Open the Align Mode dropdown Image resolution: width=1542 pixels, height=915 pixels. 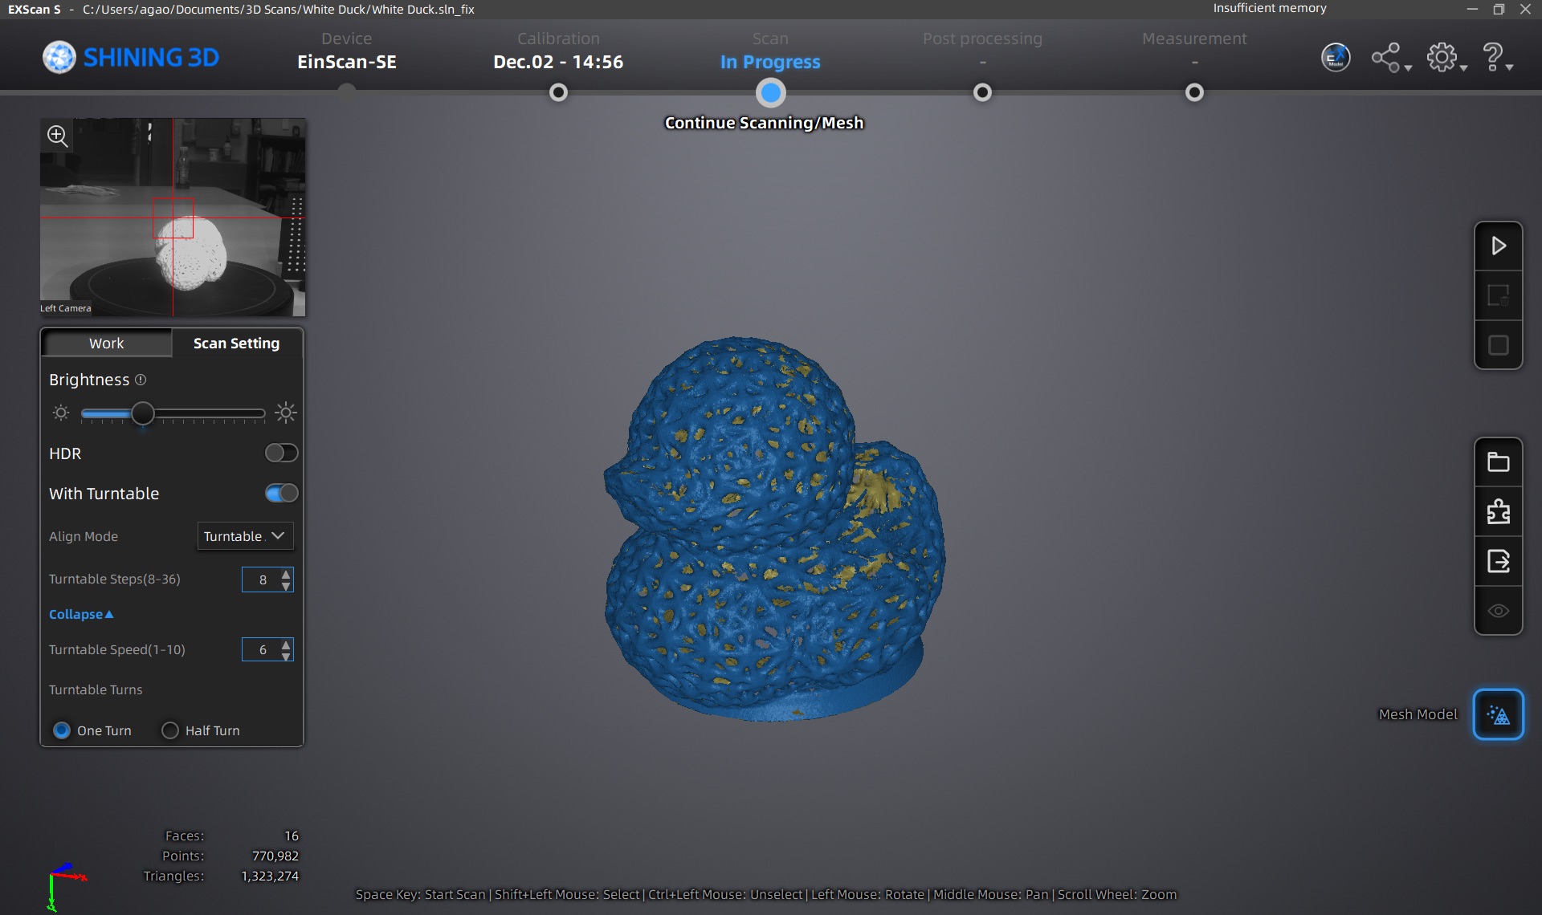click(245, 536)
